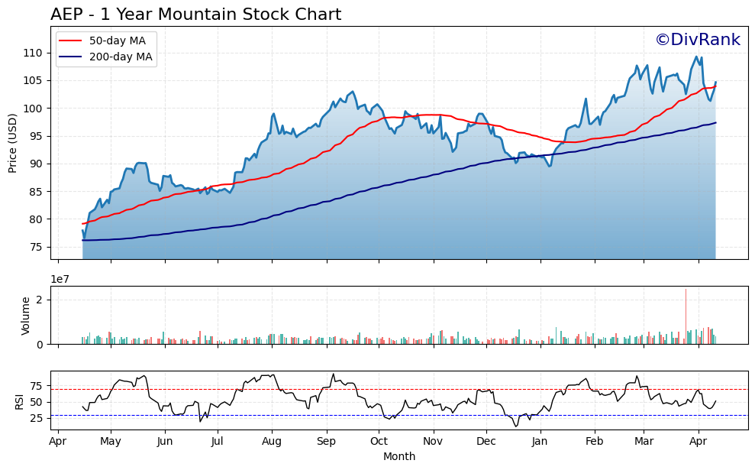Click the 25 tick on the RSI axis

pos(36,418)
